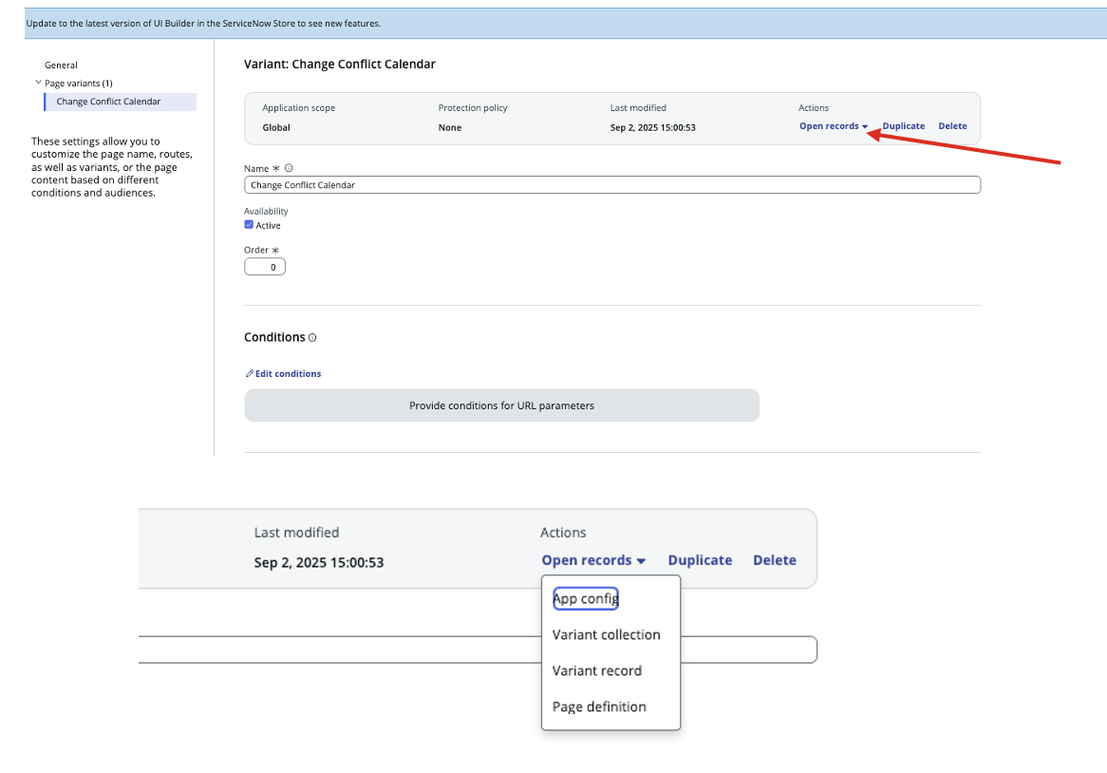The height and width of the screenshot is (773, 1107).
Task: Select General in the left sidebar
Action: [x=61, y=66]
